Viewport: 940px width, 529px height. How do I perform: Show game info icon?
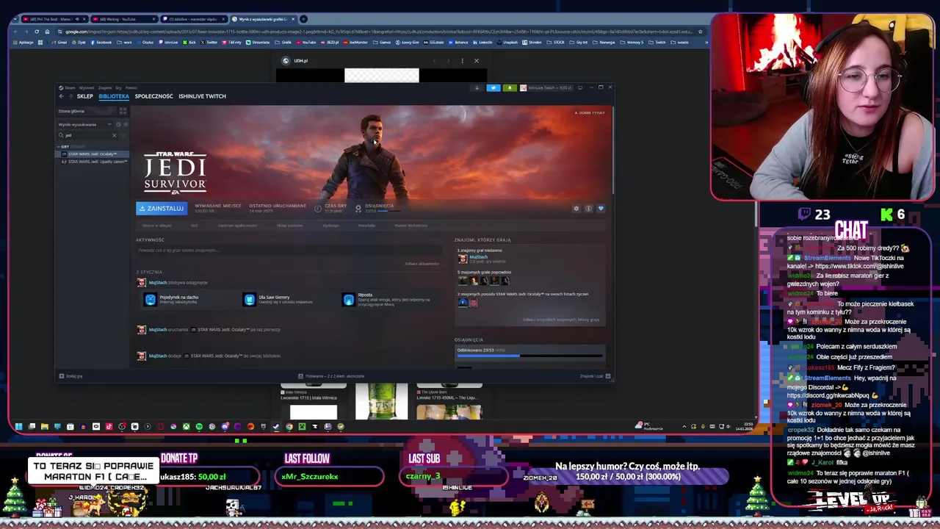pos(588,209)
